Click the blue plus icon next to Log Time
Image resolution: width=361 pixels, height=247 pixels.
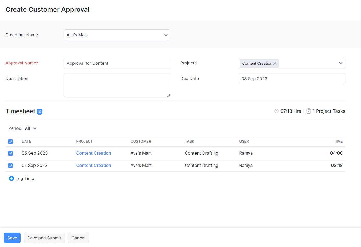(x=11, y=178)
